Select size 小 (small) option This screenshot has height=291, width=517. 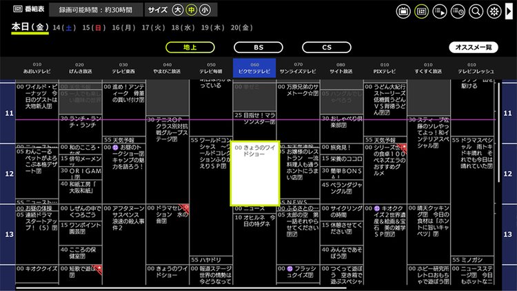205,10
